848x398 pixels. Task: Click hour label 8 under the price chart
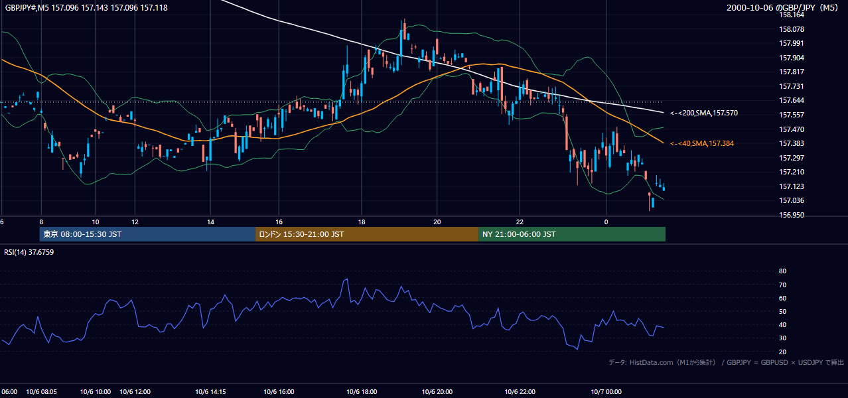coord(41,222)
